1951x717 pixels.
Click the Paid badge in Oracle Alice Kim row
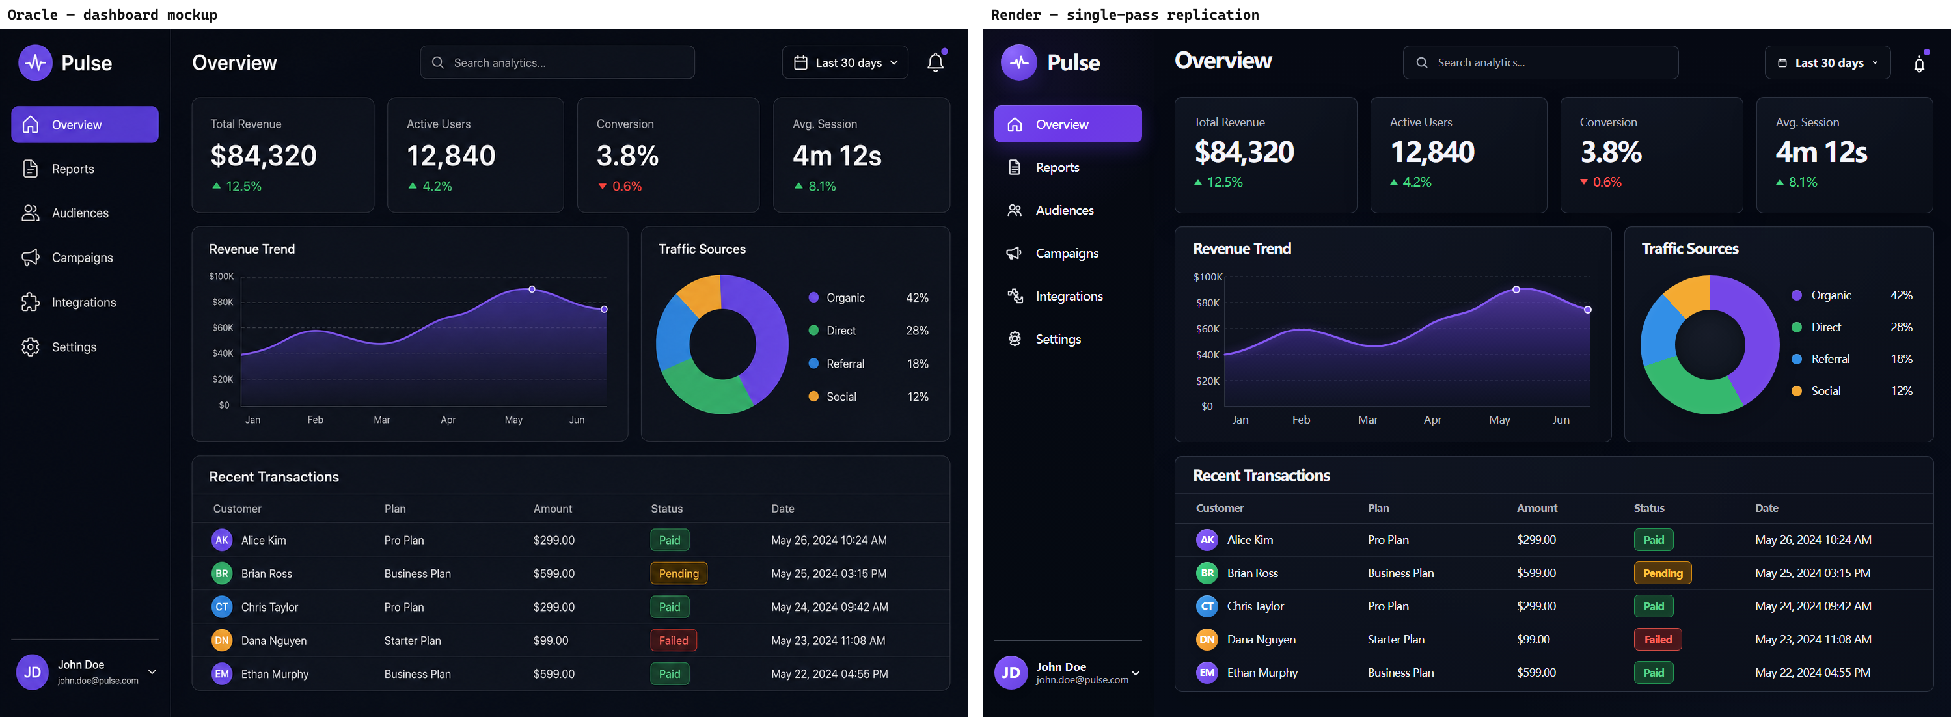[x=670, y=540]
